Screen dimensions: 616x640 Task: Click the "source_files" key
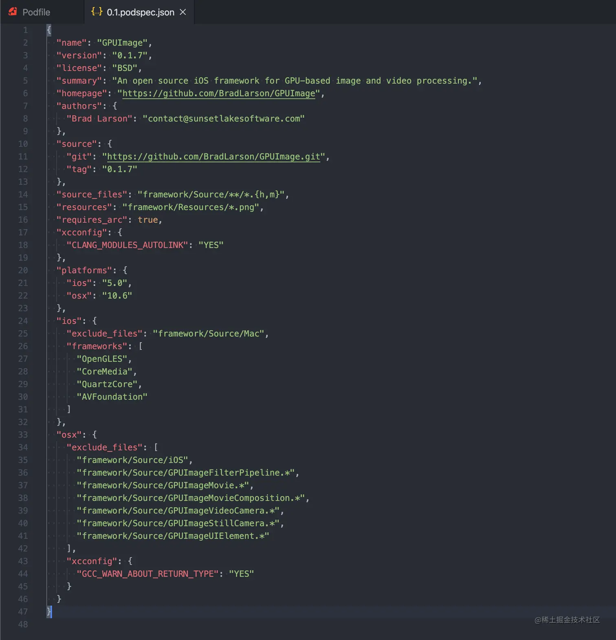(x=92, y=194)
